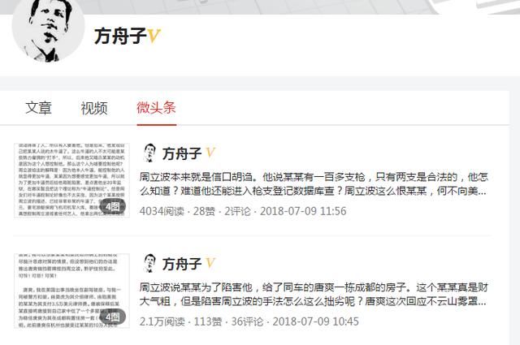The image size is (520, 345).
Task: Click the profile name 方舟子 in the header
Action: [120, 36]
